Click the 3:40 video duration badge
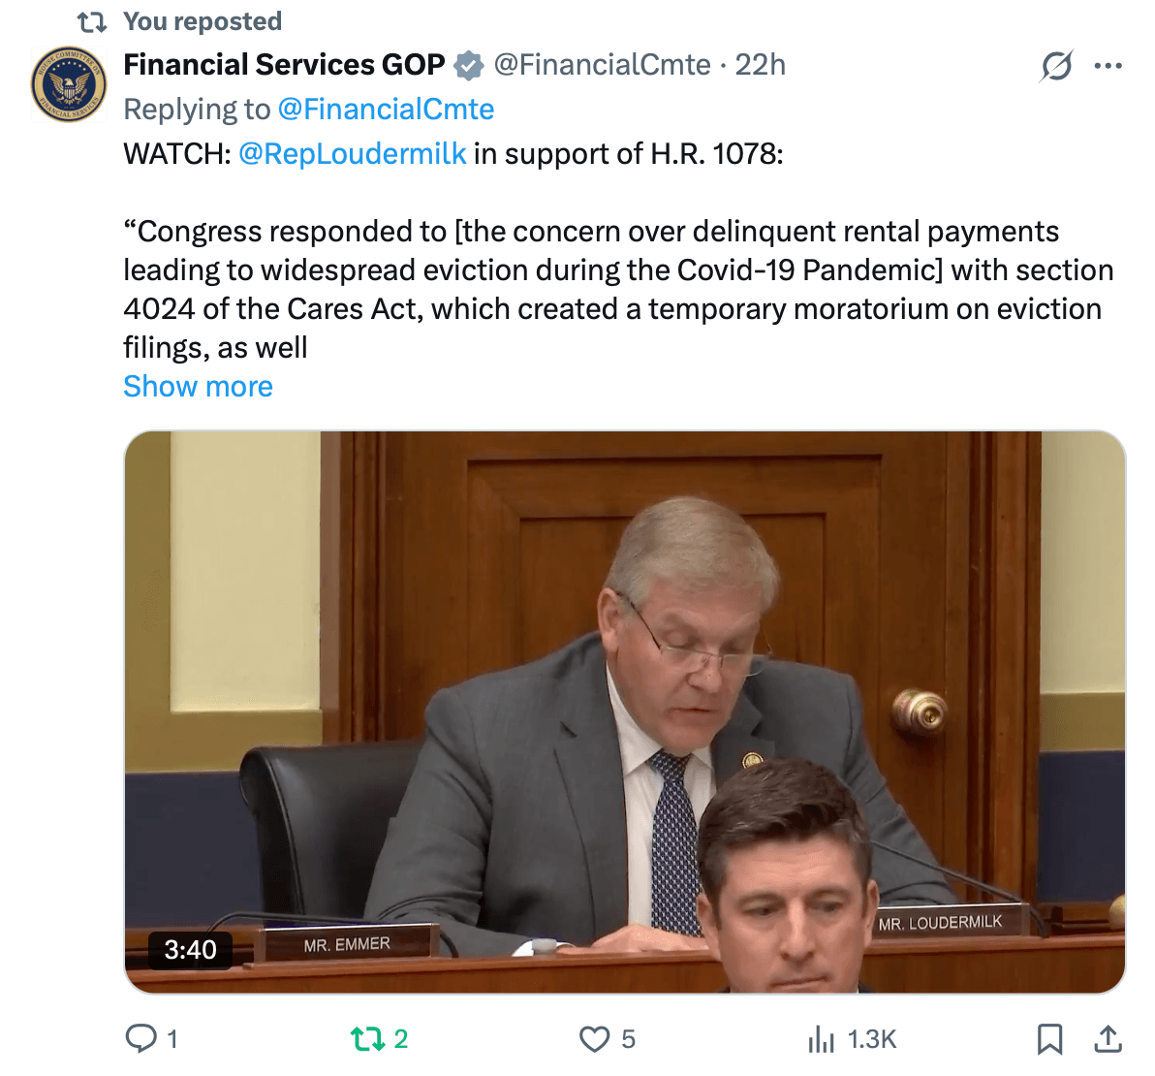This screenshot has height=1076, width=1155. (190, 949)
